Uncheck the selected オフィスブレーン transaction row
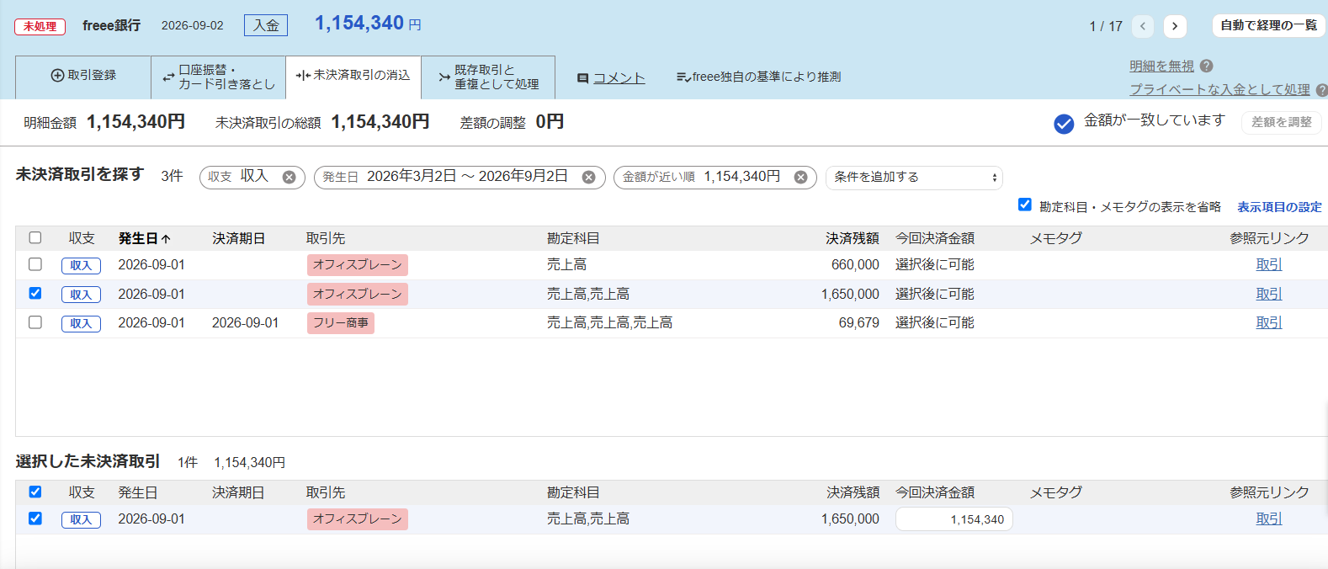Image resolution: width=1328 pixels, height=569 pixels. click(x=35, y=518)
